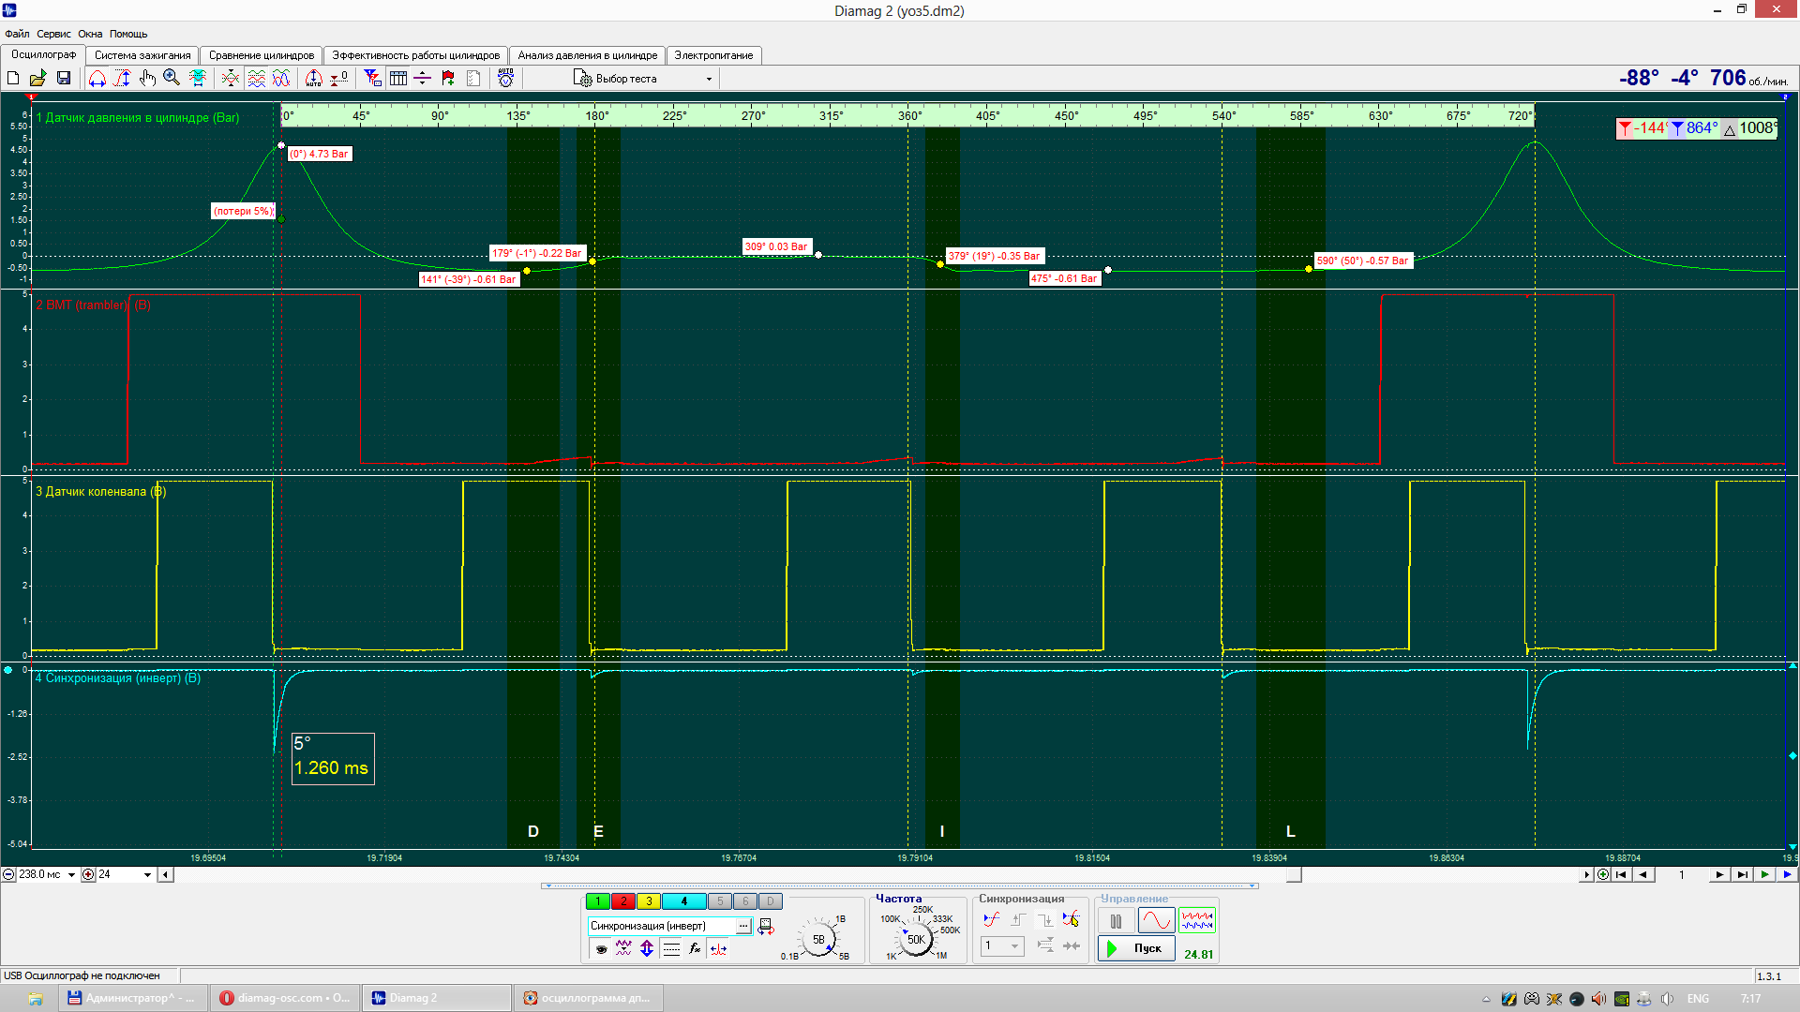
Task: Click the fx math function icon
Action: (x=695, y=949)
